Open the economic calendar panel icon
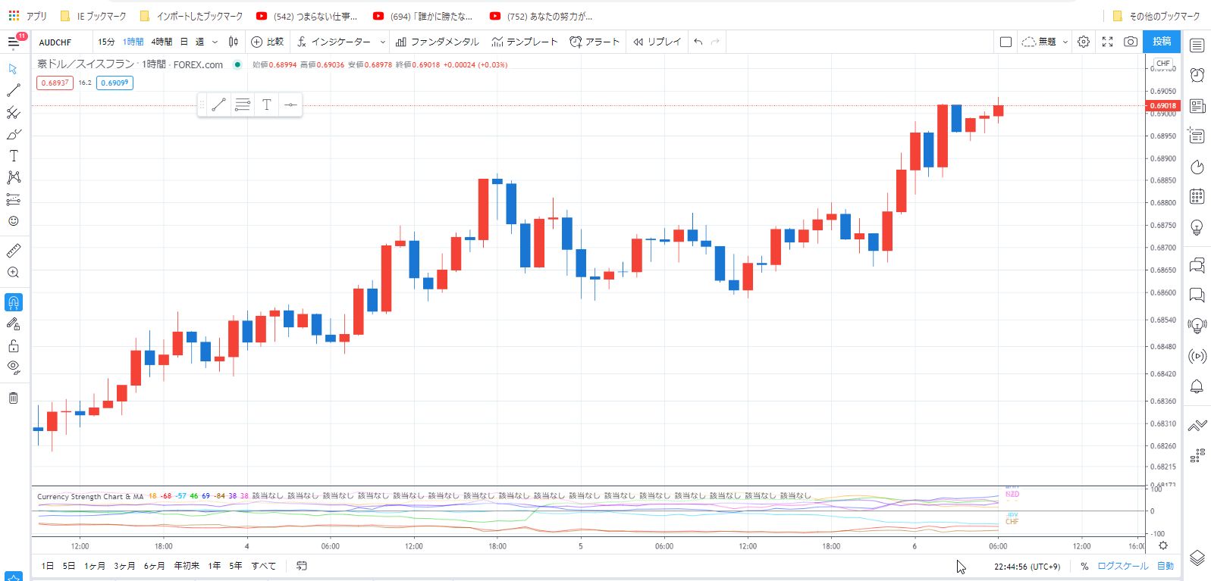The width and height of the screenshot is (1211, 581). click(1197, 196)
